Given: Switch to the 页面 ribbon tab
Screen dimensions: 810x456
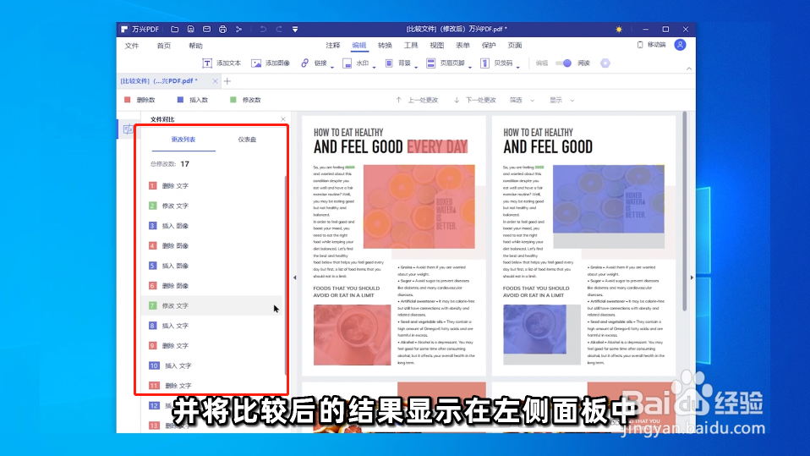Looking at the screenshot, I should pyautogui.click(x=515, y=46).
